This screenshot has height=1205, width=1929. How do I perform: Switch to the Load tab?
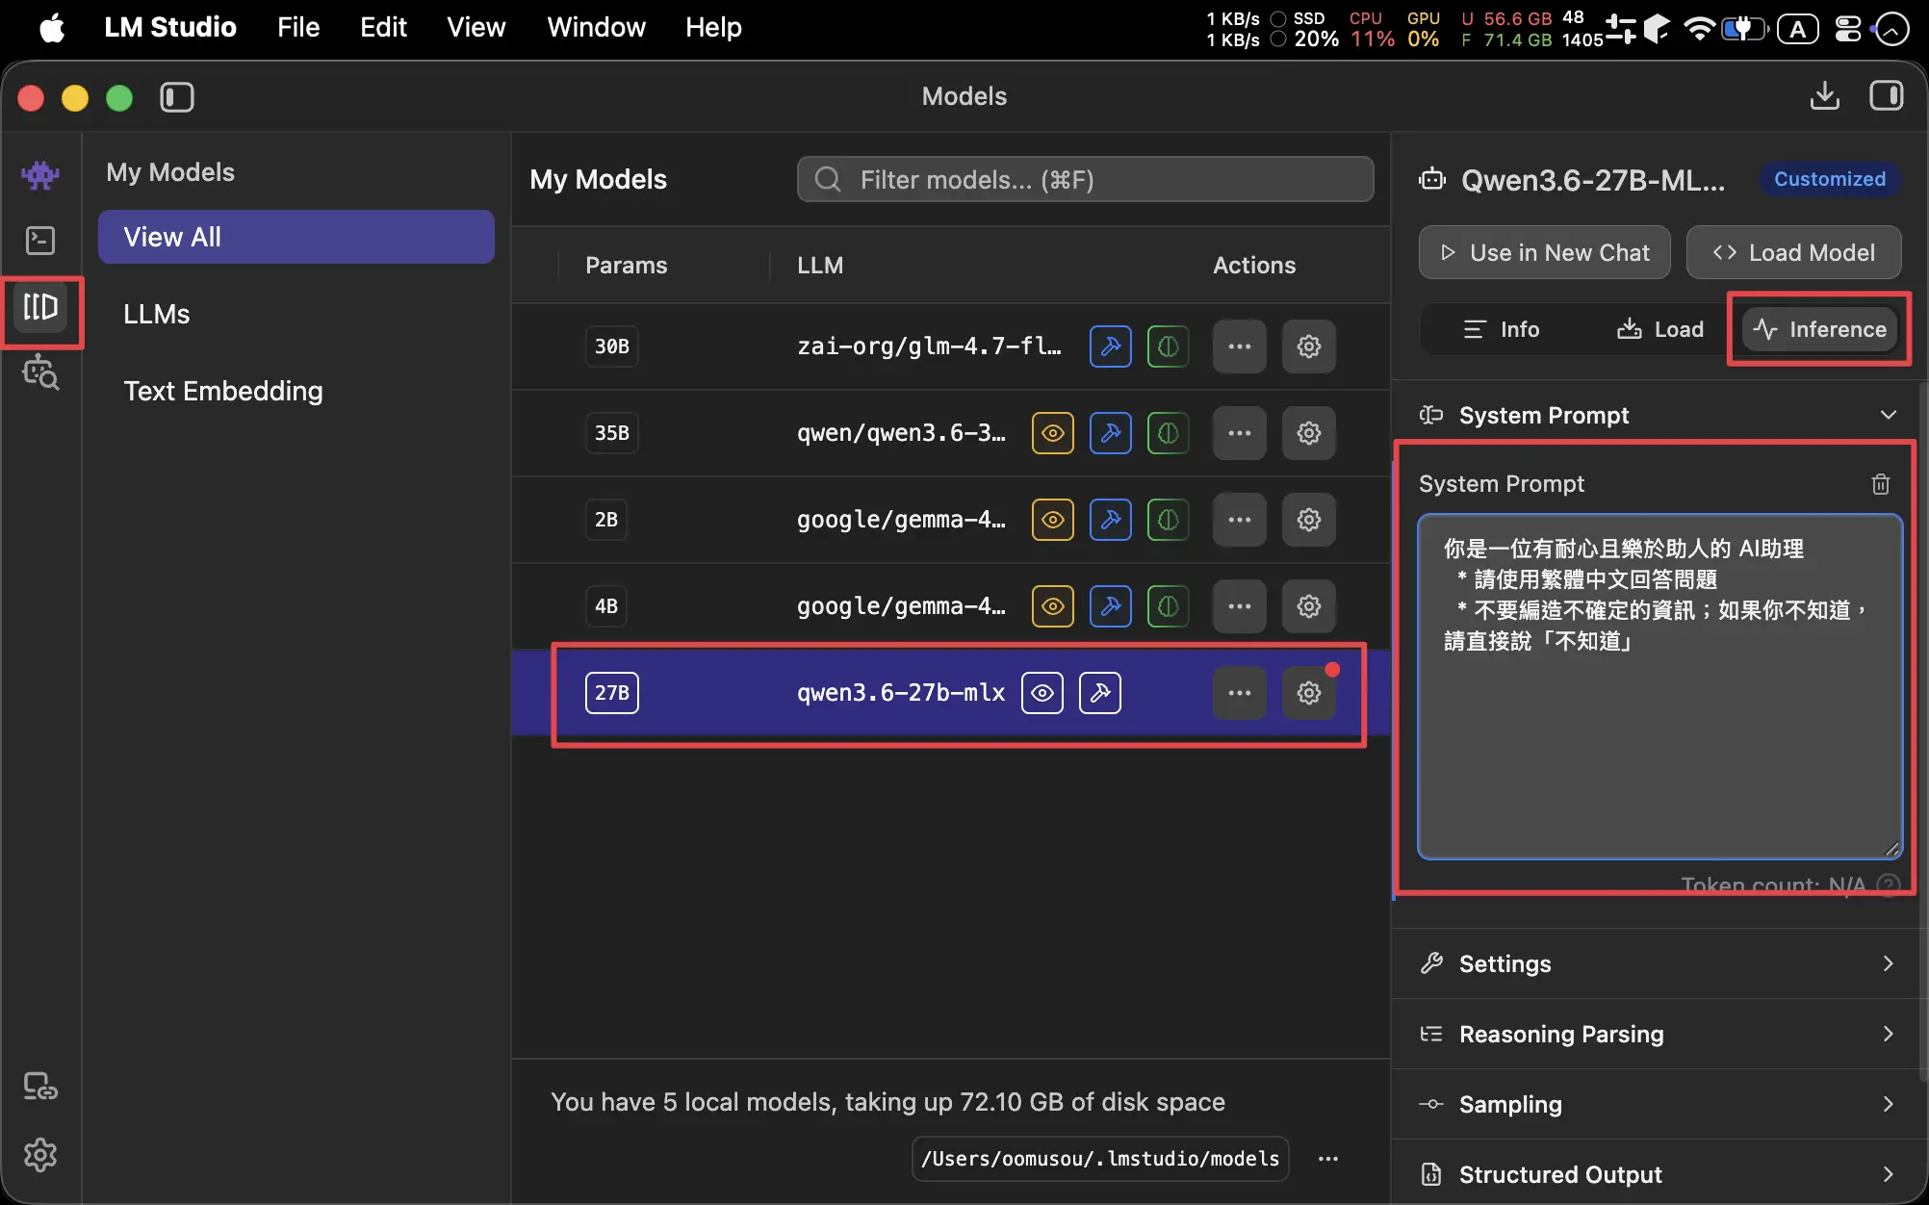tap(1660, 329)
